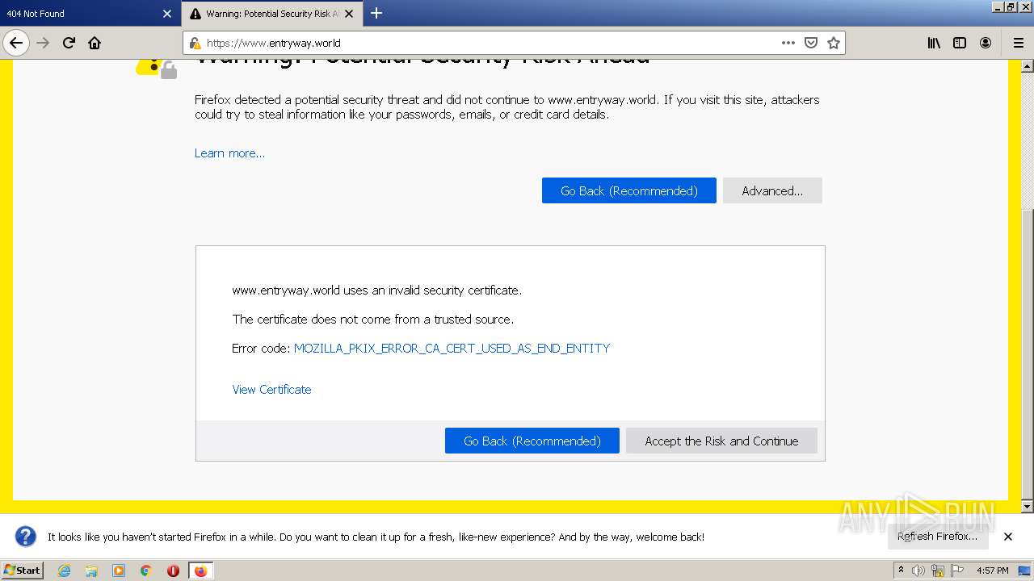The image size is (1034, 581).
Task: Open the red Opera taskbar icon
Action: click(x=173, y=571)
